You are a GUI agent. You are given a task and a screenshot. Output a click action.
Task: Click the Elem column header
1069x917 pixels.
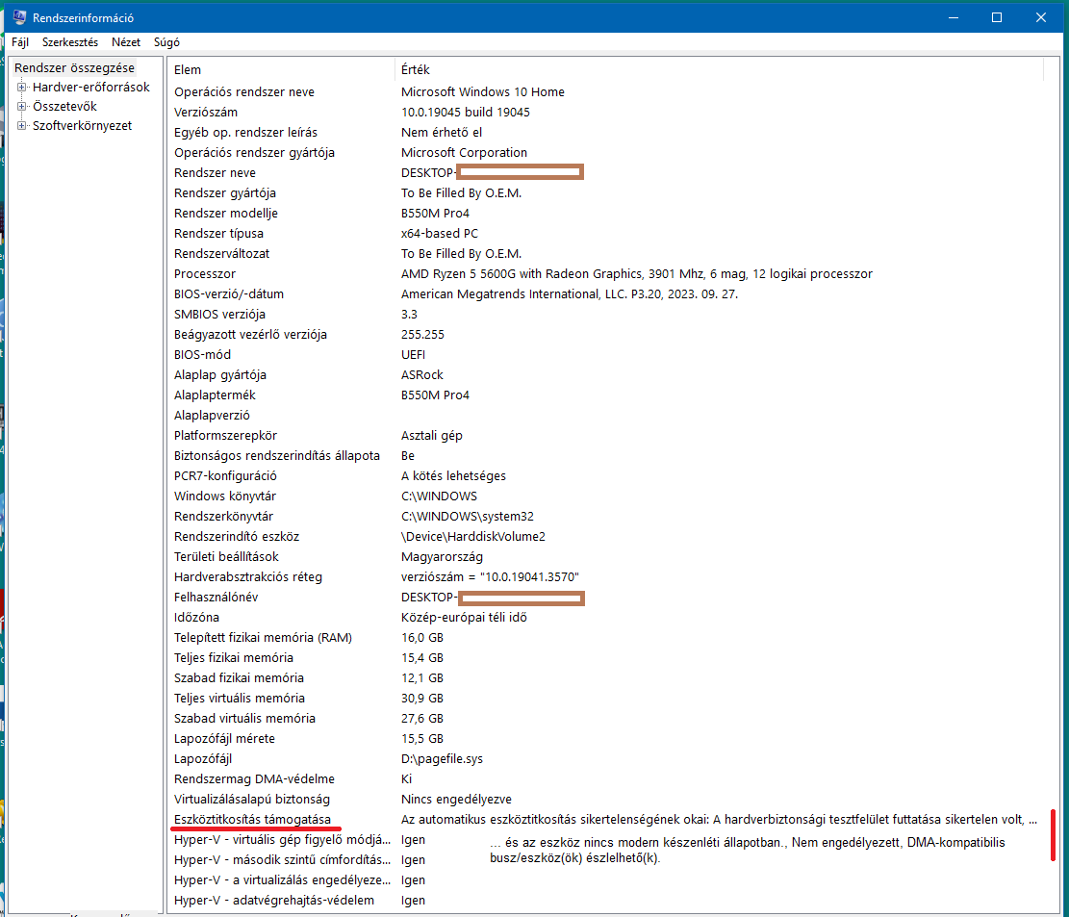(x=282, y=69)
